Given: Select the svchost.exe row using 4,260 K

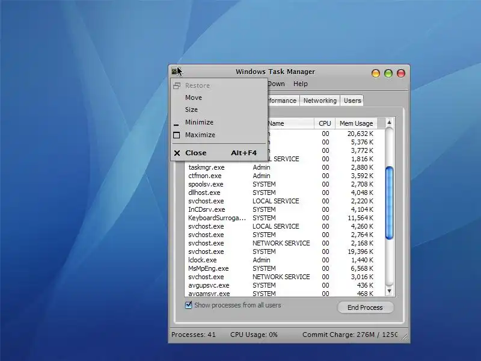Looking at the screenshot, I should (x=284, y=227).
